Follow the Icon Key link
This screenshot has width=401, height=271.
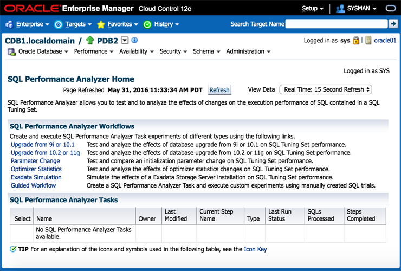[x=255, y=249]
